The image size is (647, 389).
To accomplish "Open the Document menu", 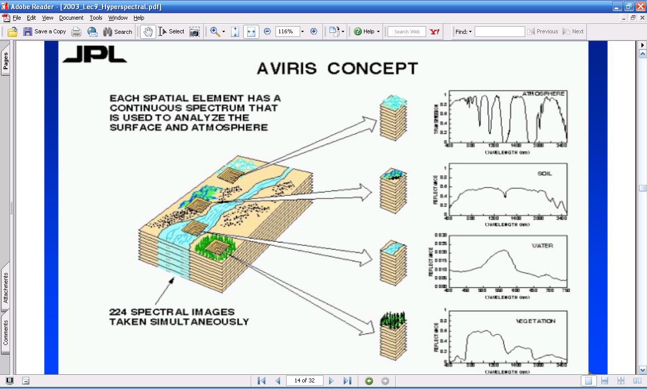I will pyautogui.click(x=71, y=18).
